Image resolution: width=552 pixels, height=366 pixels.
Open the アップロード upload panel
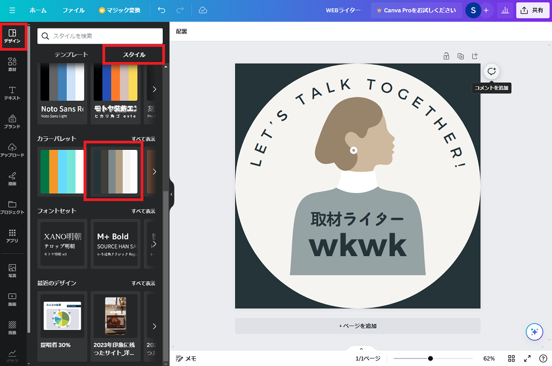12,150
